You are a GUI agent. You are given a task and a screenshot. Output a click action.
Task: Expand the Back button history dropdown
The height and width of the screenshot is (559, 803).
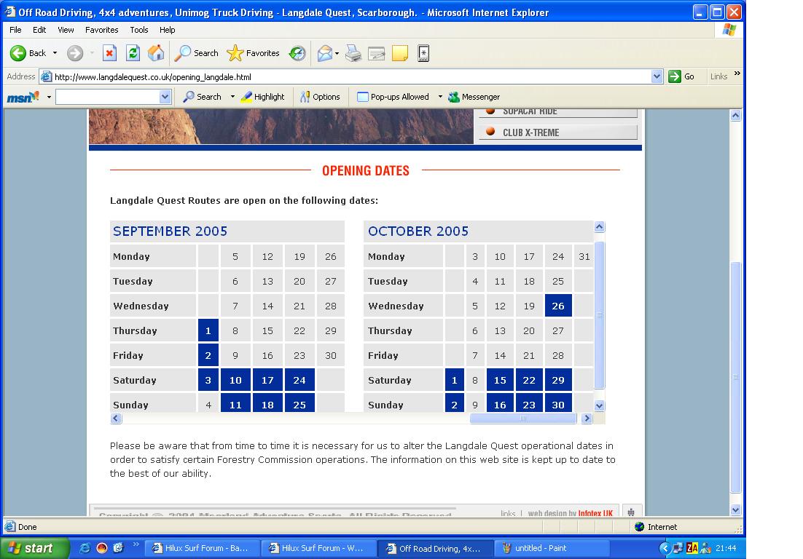(x=55, y=53)
